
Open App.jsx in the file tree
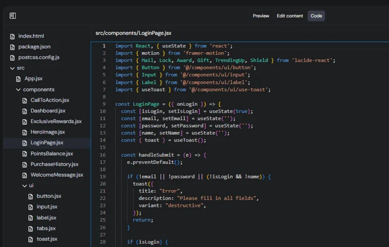point(33,78)
